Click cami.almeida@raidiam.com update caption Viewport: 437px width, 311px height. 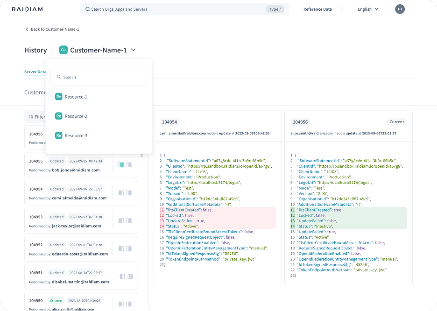[x=215, y=133]
